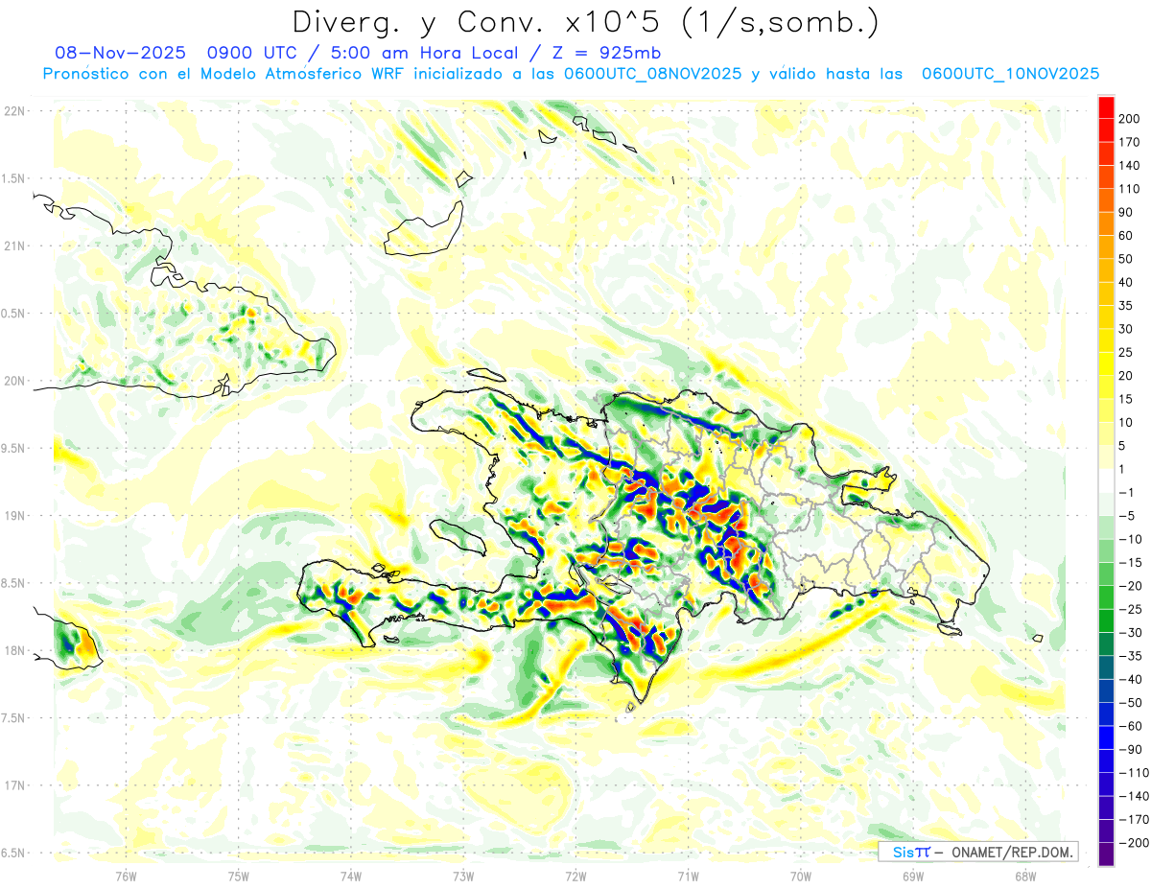This screenshot has width=1151, height=889.
Task: Click the init time '0600UTC_08NOV2025'
Action: (652, 74)
